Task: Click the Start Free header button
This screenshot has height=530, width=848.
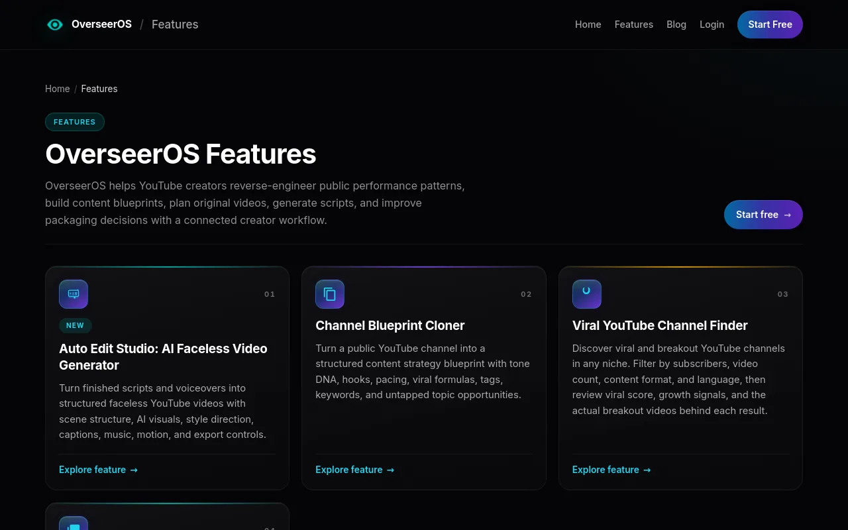Action: click(770, 25)
